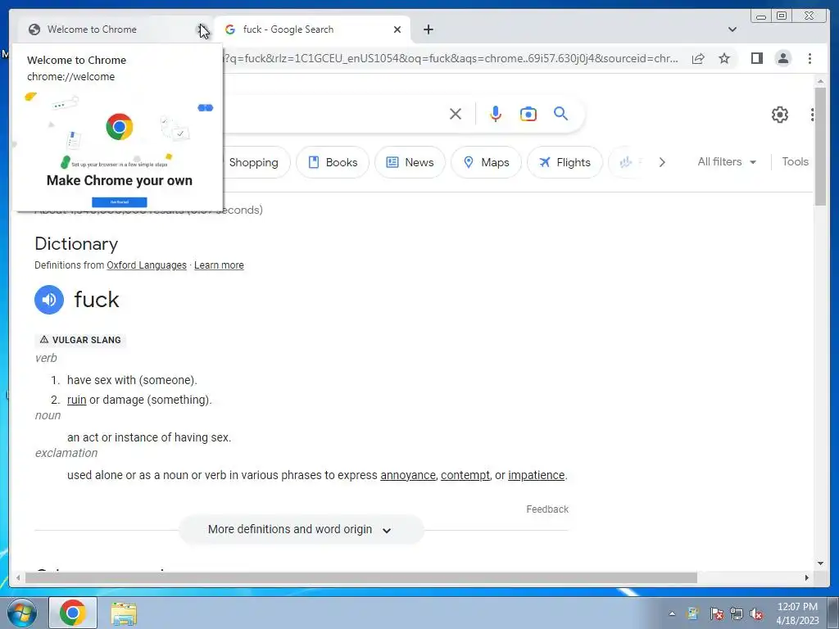Open search Tools

[795, 161]
